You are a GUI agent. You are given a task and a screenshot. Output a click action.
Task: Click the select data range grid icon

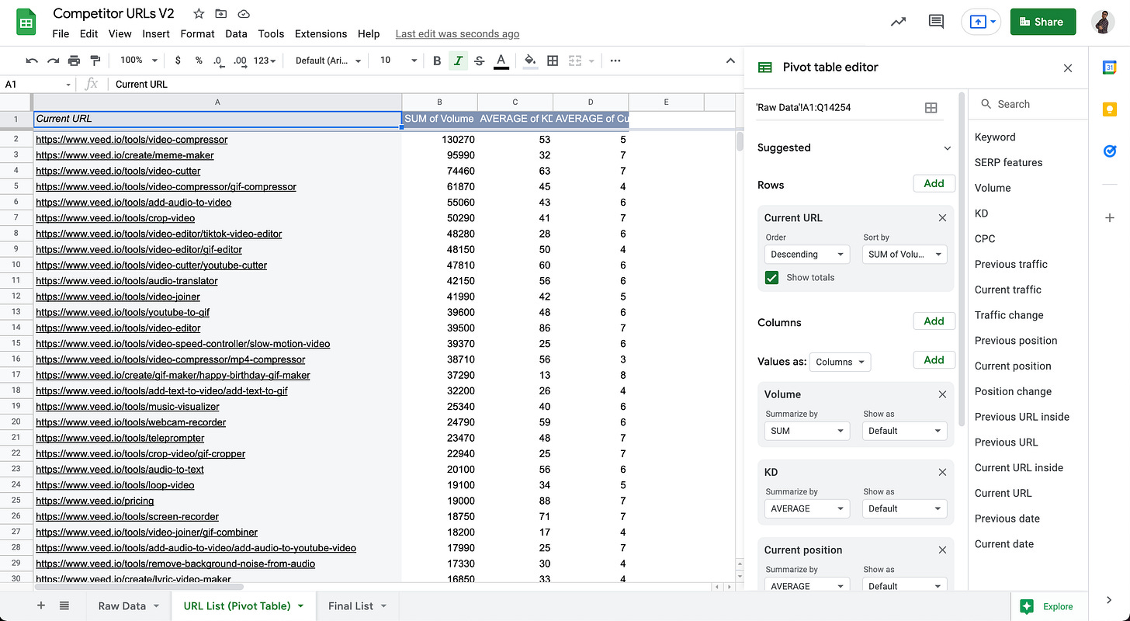pyautogui.click(x=931, y=108)
